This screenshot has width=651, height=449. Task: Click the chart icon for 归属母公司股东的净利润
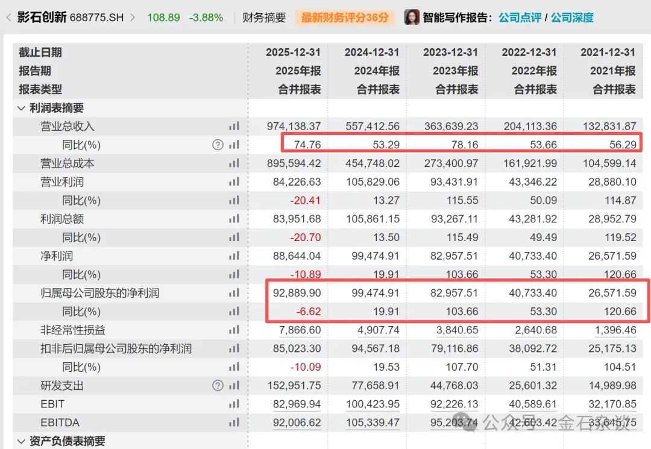234,293
